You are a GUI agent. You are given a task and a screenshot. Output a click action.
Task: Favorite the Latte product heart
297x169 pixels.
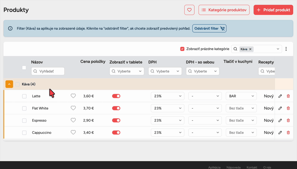tap(73, 96)
